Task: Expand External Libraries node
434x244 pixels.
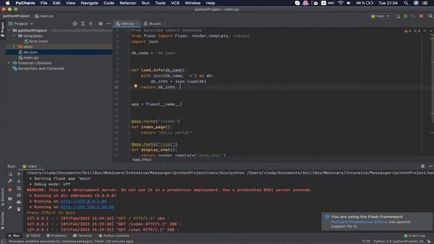Action: [x=9, y=63]
